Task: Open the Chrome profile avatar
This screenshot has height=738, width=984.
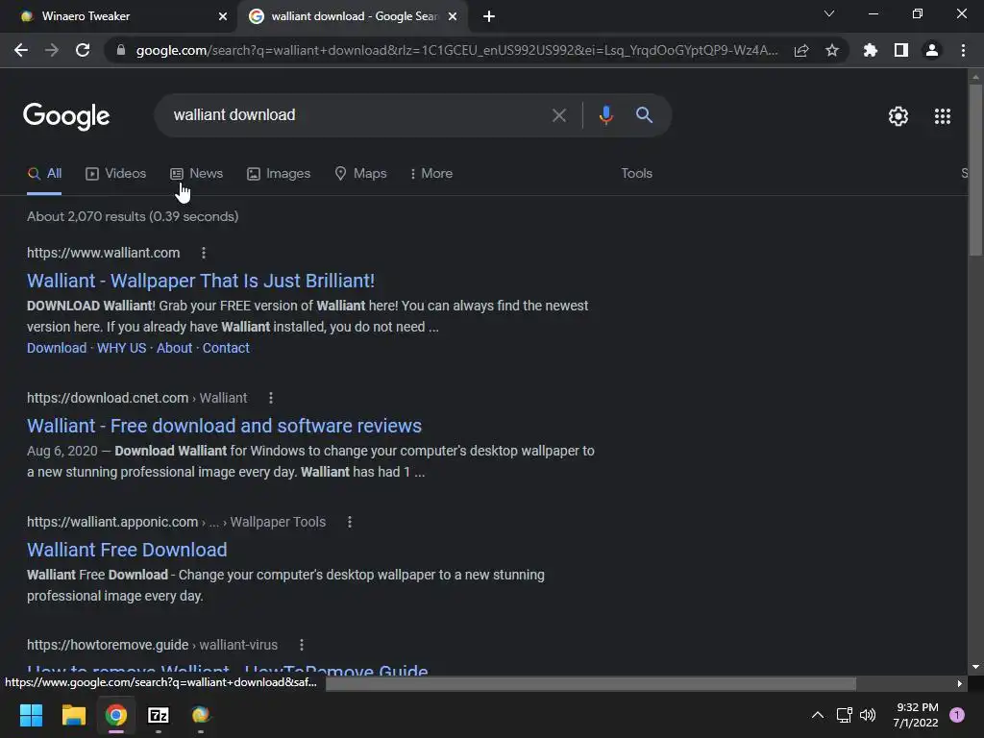Action: click(932, 50)
